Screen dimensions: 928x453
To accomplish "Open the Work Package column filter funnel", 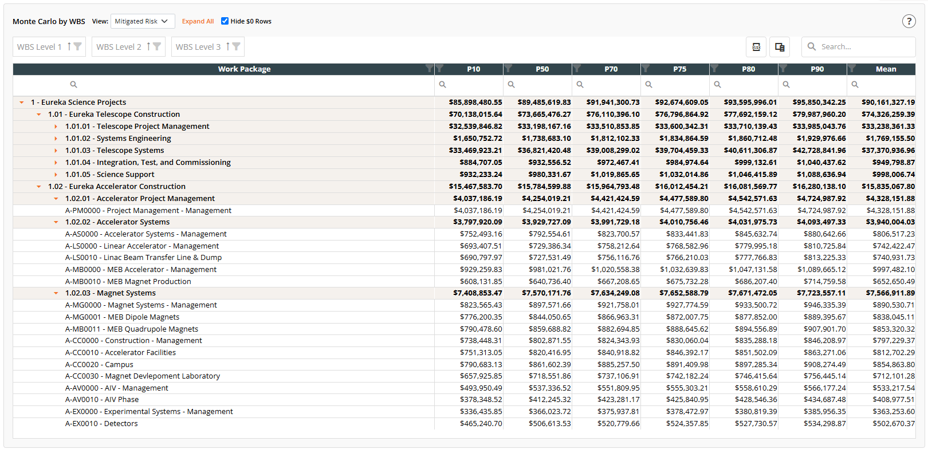I will (x=429, y=69).
